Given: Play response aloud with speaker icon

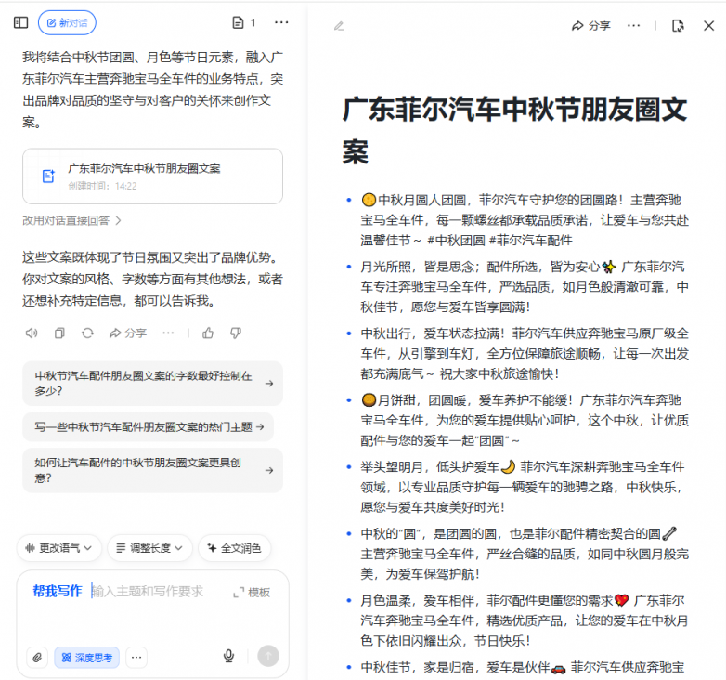Looking at the screenshot, I should 32,333.
